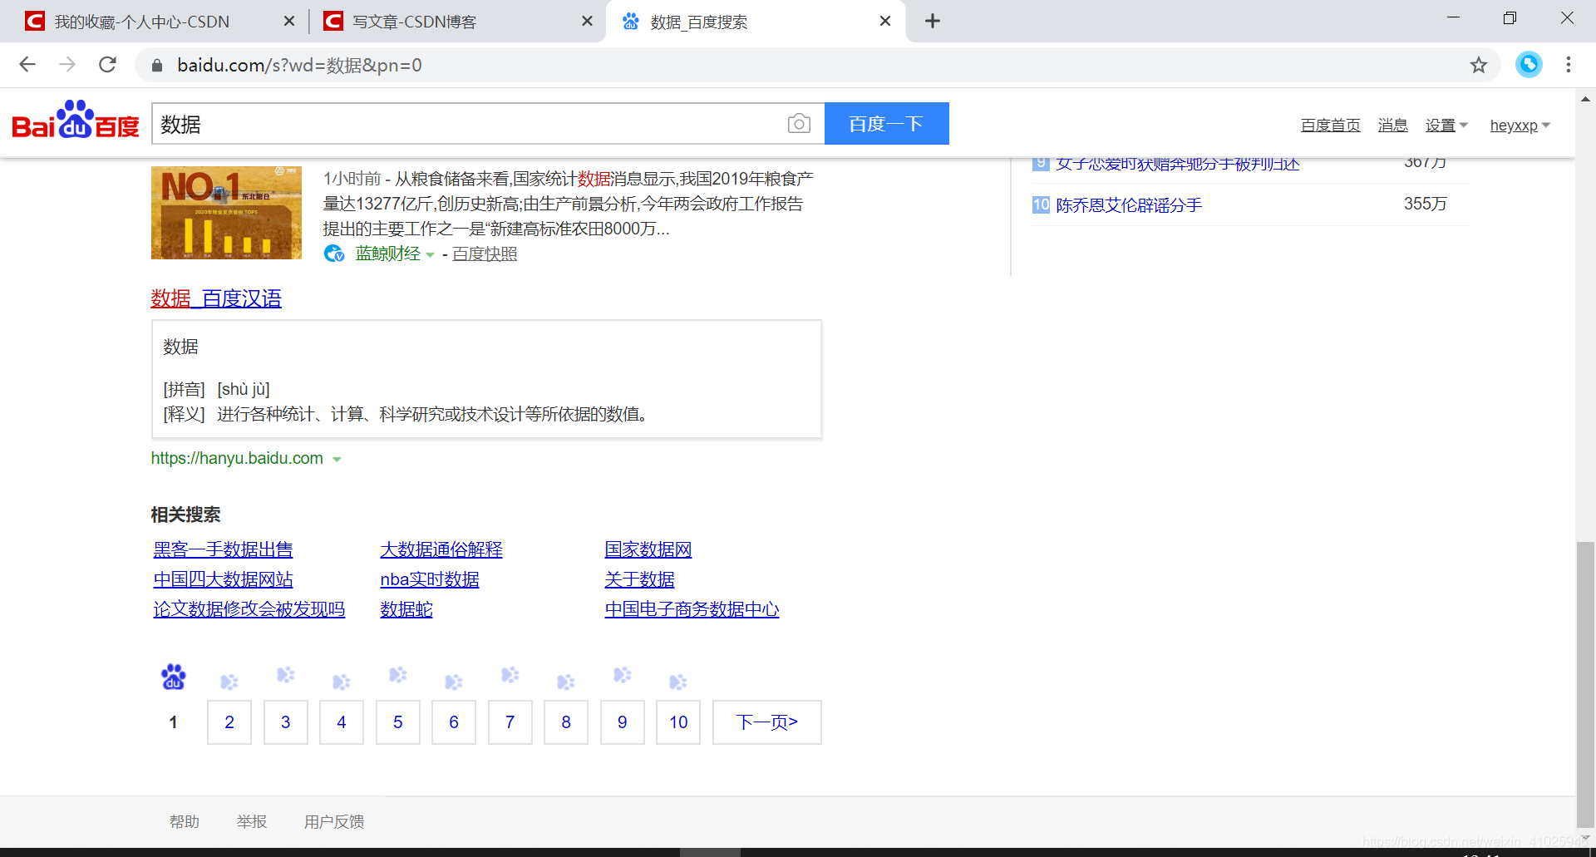Go forward with the browser forward arrow

67,65
